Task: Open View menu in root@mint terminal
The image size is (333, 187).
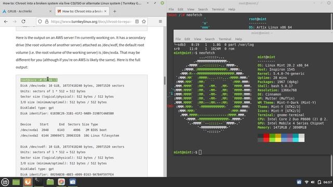Action: (190, 9)
